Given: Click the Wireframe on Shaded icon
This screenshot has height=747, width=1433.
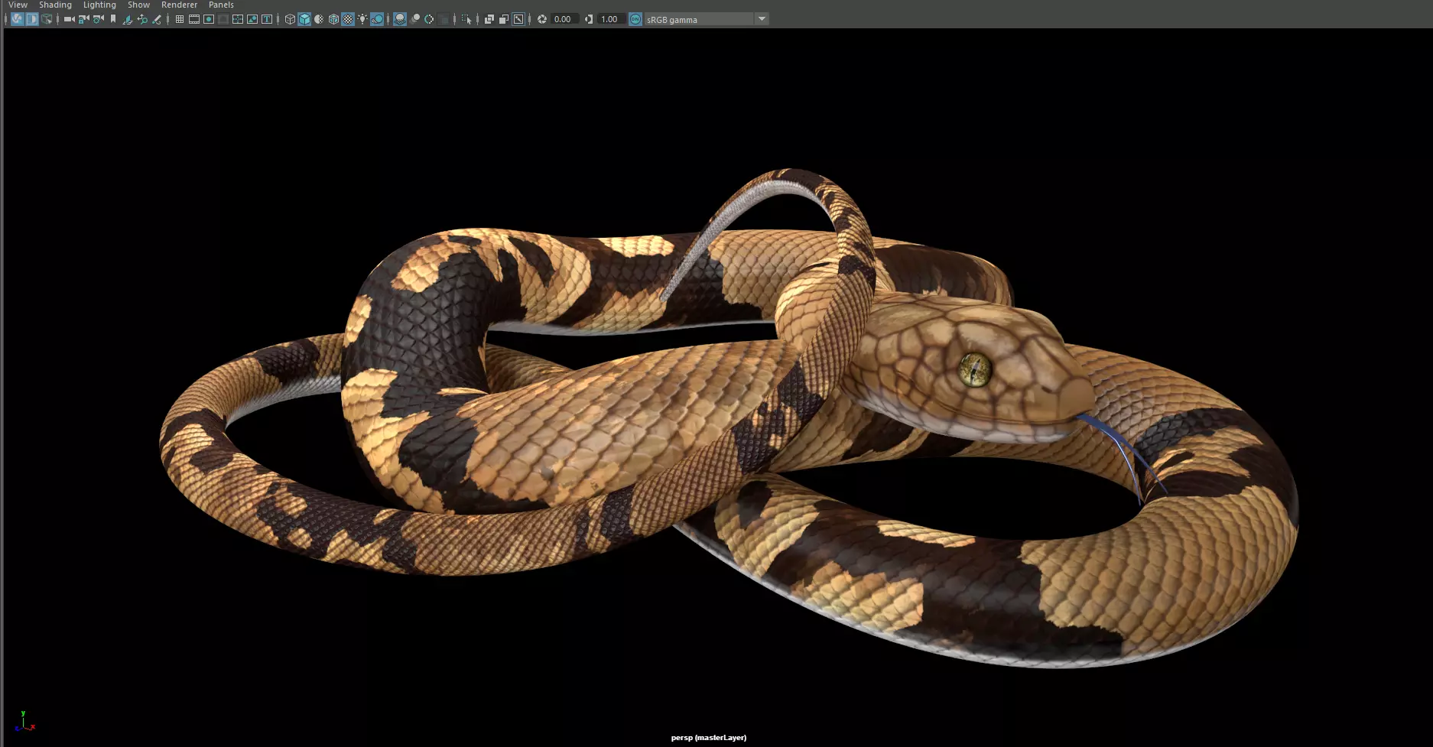Looking at the screenshot, I should click(333, 19).
